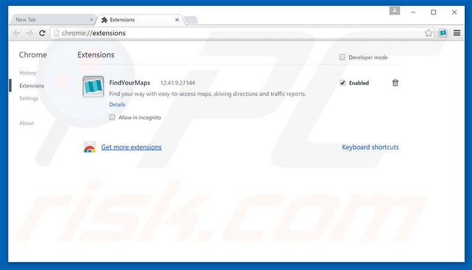The image size is (472, 270).
Task: Select Extensions in the Chrome sidebar
Action: click(x=32, y=86)
